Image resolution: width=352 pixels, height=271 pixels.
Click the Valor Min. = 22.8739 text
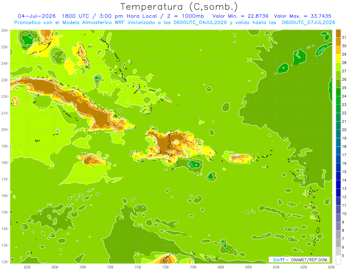pyautogui.click(x=241, y=16)
